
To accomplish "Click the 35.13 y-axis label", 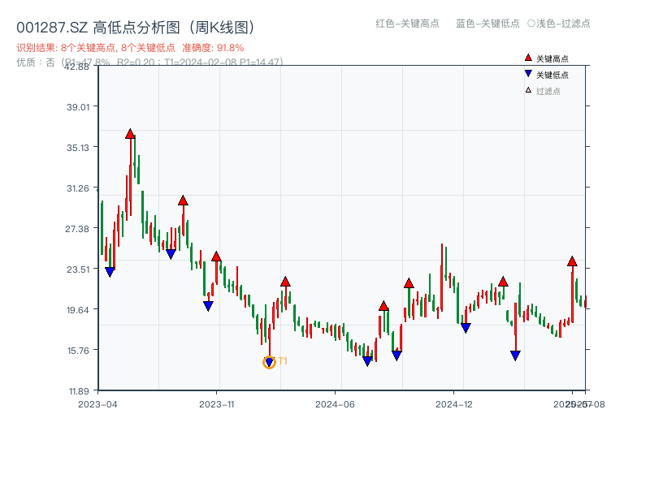I will point(78,148).
